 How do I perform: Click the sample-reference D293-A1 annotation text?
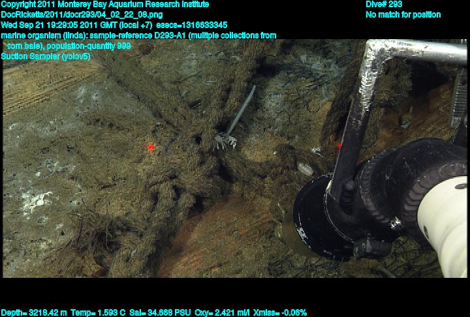click(x=138, y=35)
